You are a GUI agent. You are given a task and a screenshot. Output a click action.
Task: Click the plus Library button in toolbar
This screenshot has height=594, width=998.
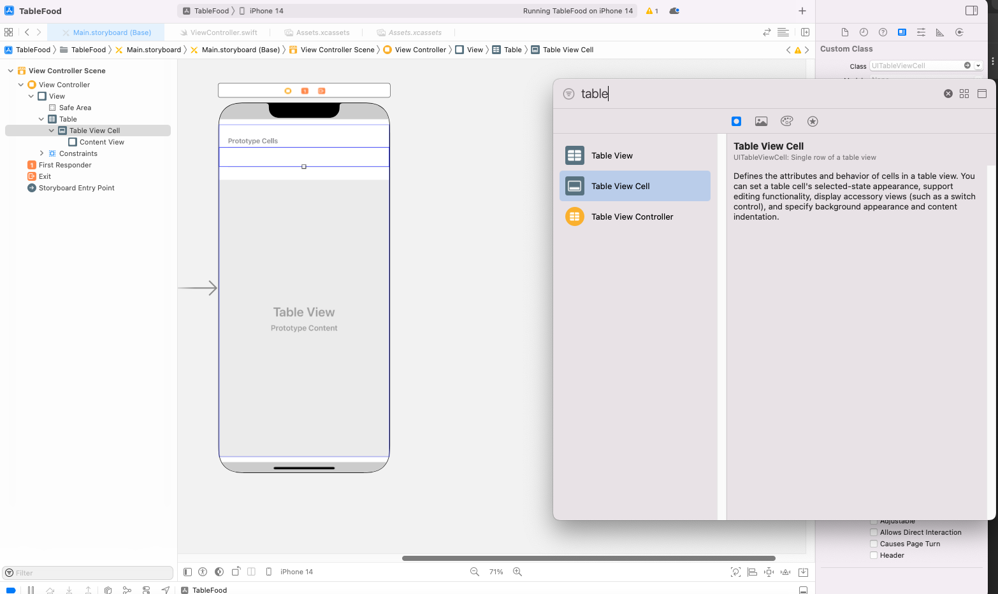pyautogui.click(x=802, y=11)
